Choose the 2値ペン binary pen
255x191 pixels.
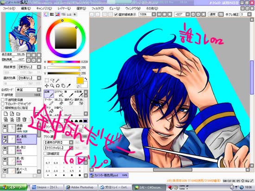(x=58, y=110)
